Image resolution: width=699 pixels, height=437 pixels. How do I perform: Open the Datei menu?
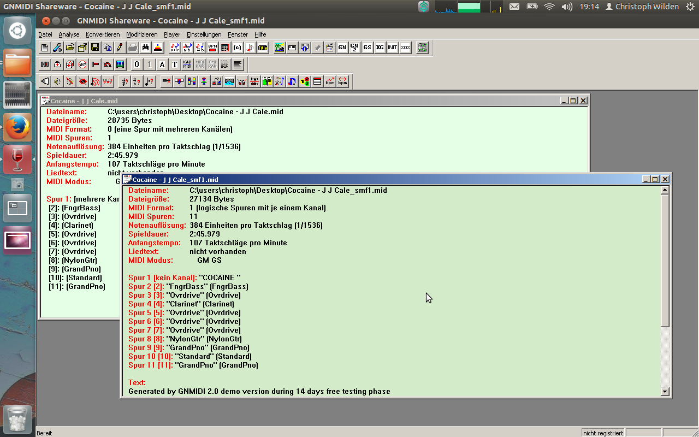click(x=45, y=34)
